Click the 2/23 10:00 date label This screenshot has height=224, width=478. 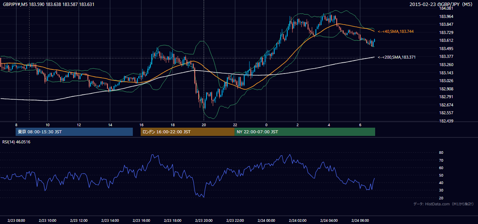click(x=48, y=221)
